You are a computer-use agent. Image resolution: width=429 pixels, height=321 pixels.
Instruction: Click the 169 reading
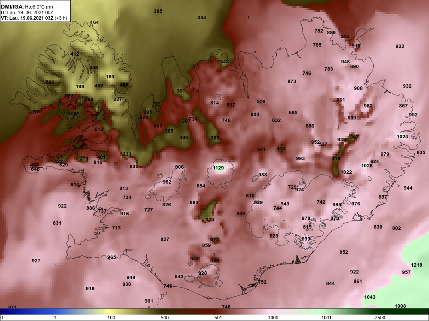(110, 77)
